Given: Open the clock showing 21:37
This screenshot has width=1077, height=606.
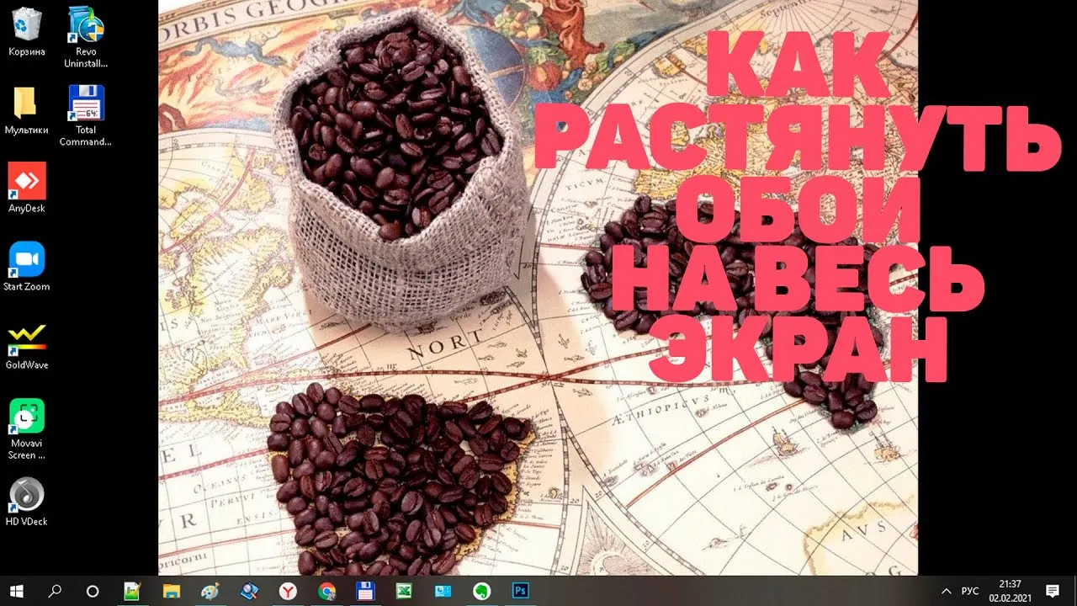Looking at the screenshot, I should [1011, 591].
